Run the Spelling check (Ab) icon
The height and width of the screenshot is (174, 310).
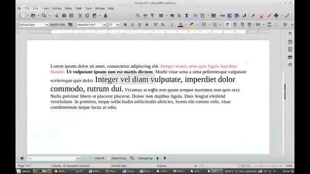point(145,15)
